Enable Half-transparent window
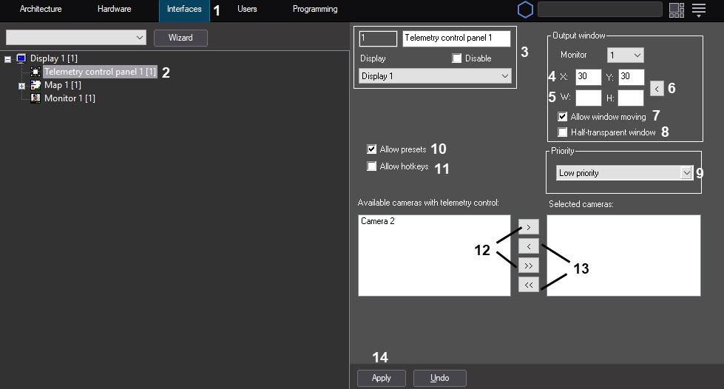The width and height of the screenshot is (724, 389). [x=562, y=132]
